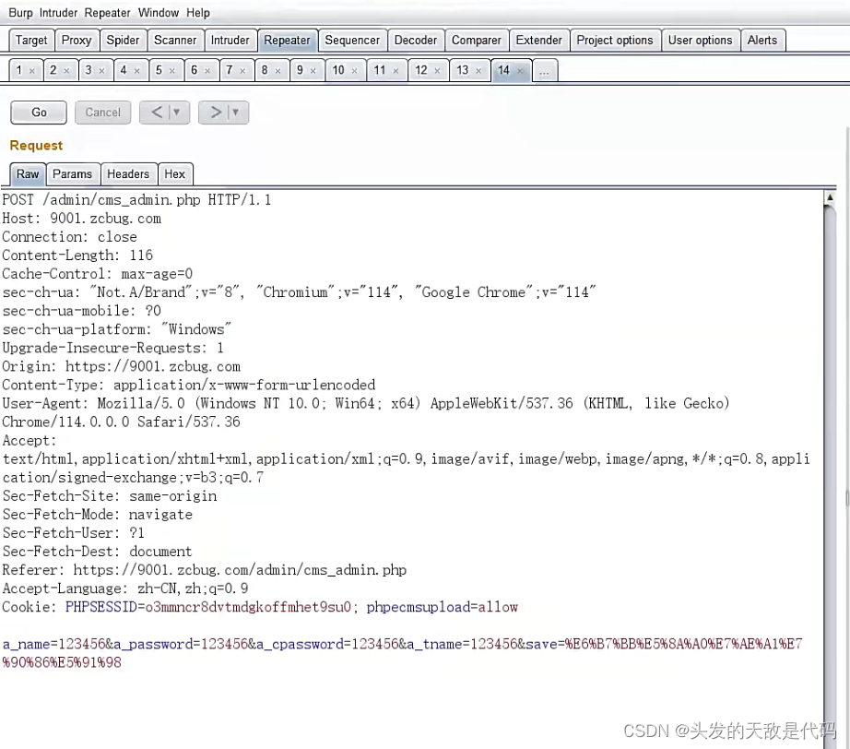Click the a_name=123456 request body line
The width and height of the screenshot is (850, 749).
[x=402, y=653]
